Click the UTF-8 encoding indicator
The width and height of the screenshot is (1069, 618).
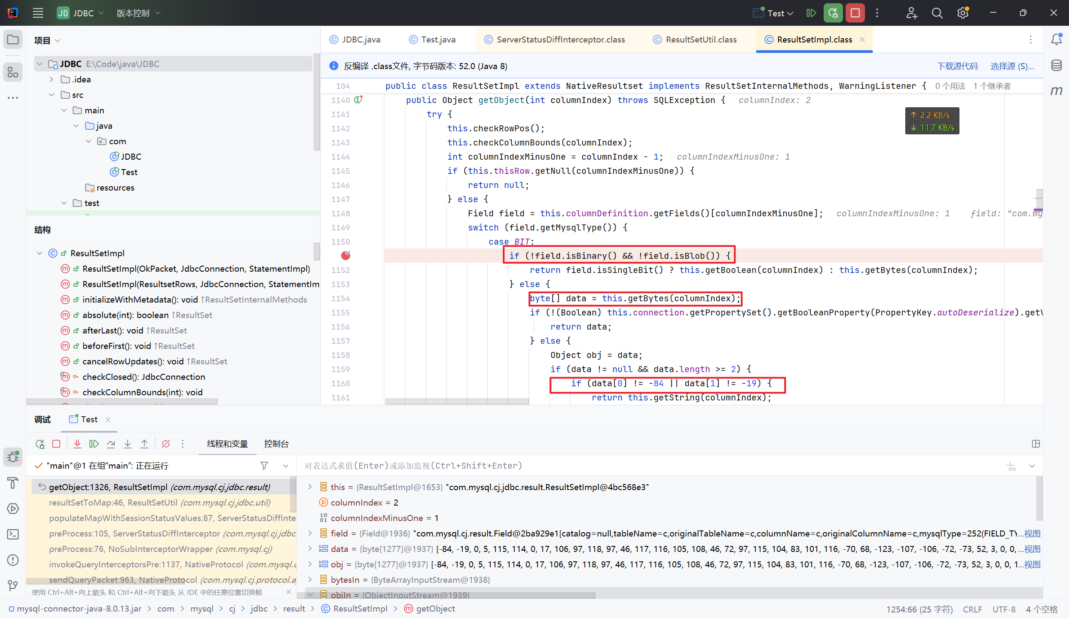click(x=1004, y=609)
